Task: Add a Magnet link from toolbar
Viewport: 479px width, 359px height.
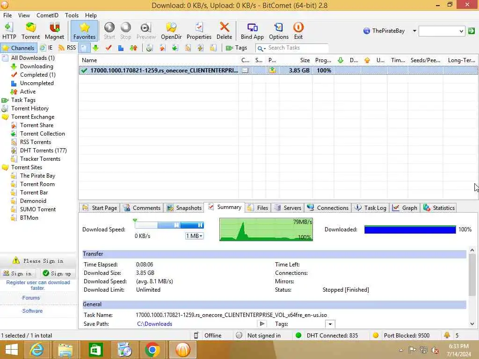Action: tap(54, 31)
